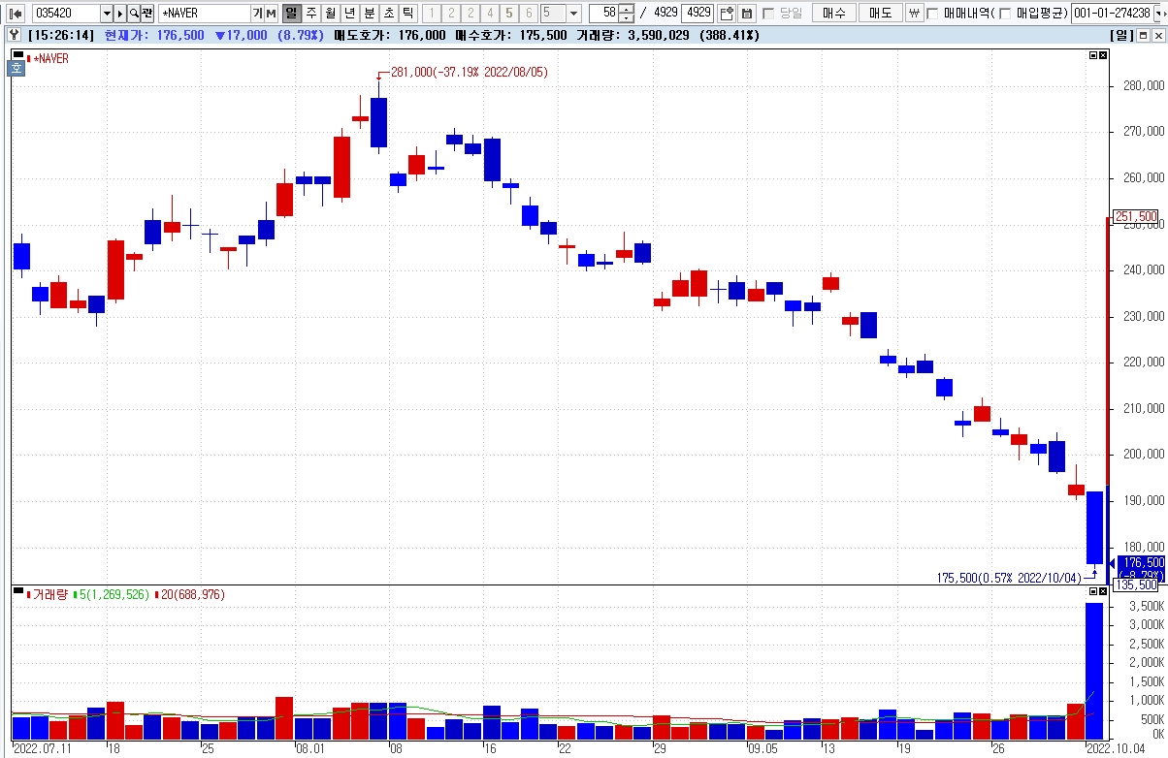
Task: Click the 관 related-stocks icon
Action: [147, 14]
